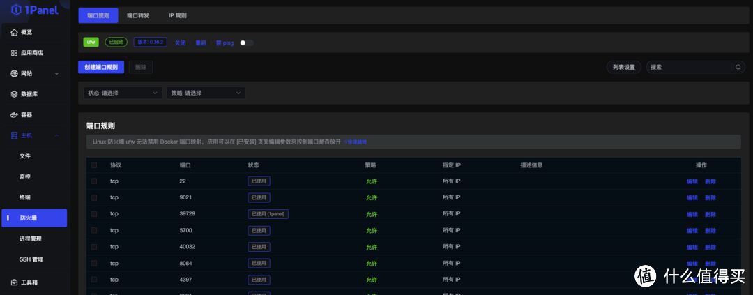This screenshot has height=295, width=753.
Task: Switch to the 端口规则 tab
Action: [98, 15]
